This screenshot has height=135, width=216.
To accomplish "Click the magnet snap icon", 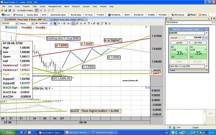I will [x=110, y=23].
